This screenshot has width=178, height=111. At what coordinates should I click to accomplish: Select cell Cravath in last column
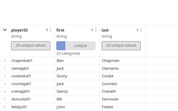point(109,91)
